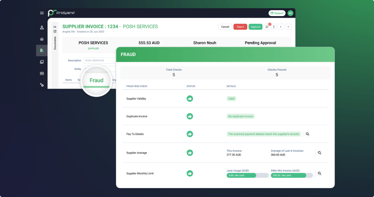
Task: Inspect Supplier Monthly Limit with magnifier icon
Action: point(320,173)
